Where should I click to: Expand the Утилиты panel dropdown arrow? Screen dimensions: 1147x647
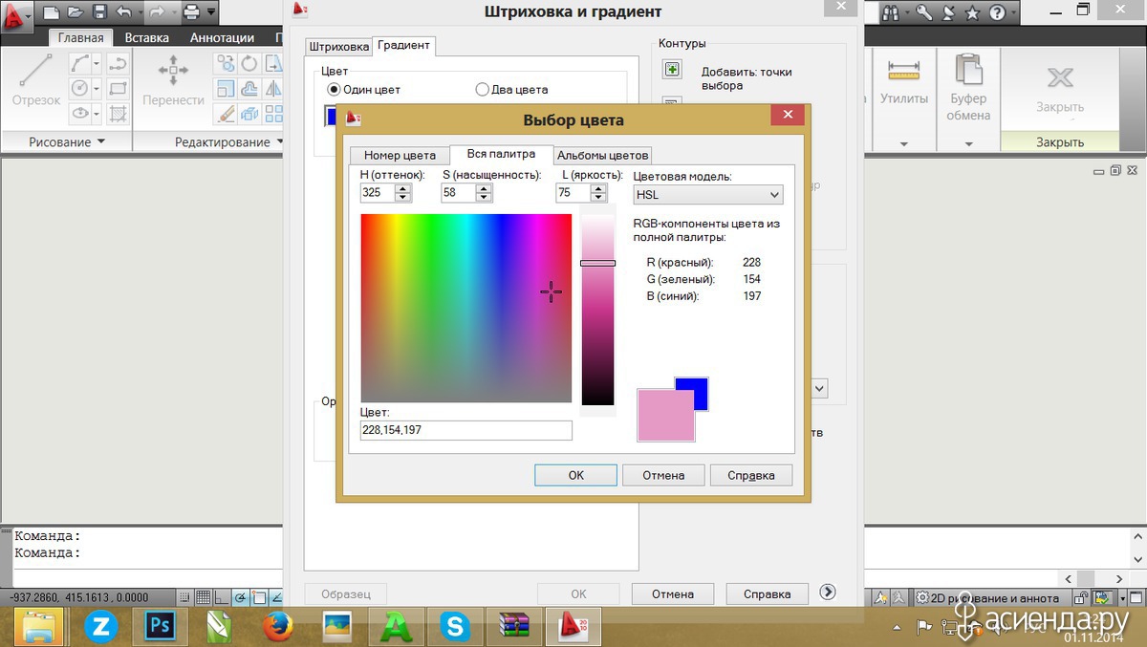coord(904,144)
